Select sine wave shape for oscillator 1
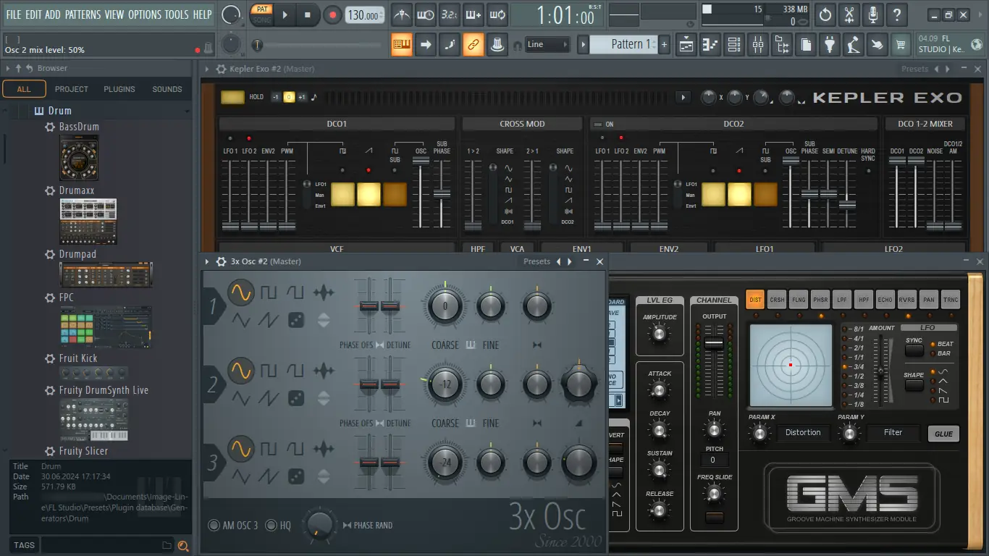This screenshot has width=989, height=556. [241, 292]
